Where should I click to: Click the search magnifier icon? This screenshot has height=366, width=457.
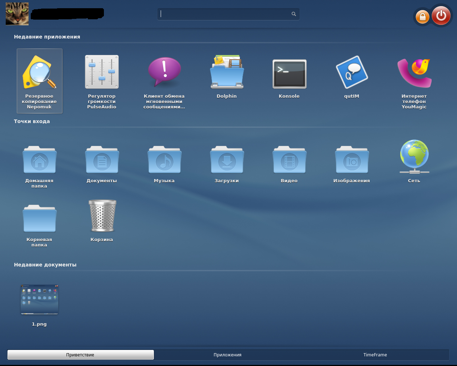coord(293,14)
